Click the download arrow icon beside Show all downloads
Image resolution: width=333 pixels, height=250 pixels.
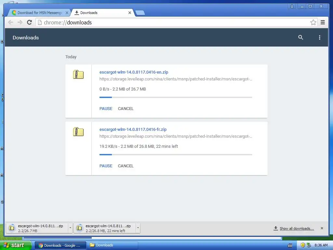pyautogui.click(x=276, y=228)
